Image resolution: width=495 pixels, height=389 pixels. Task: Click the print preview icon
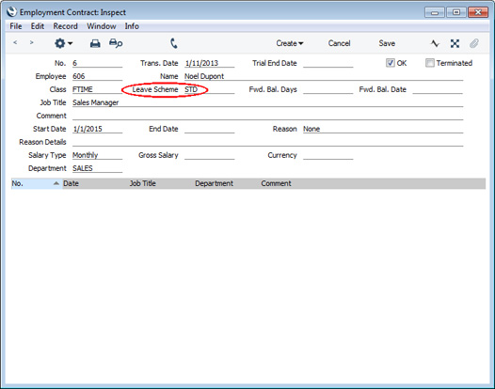116,43
